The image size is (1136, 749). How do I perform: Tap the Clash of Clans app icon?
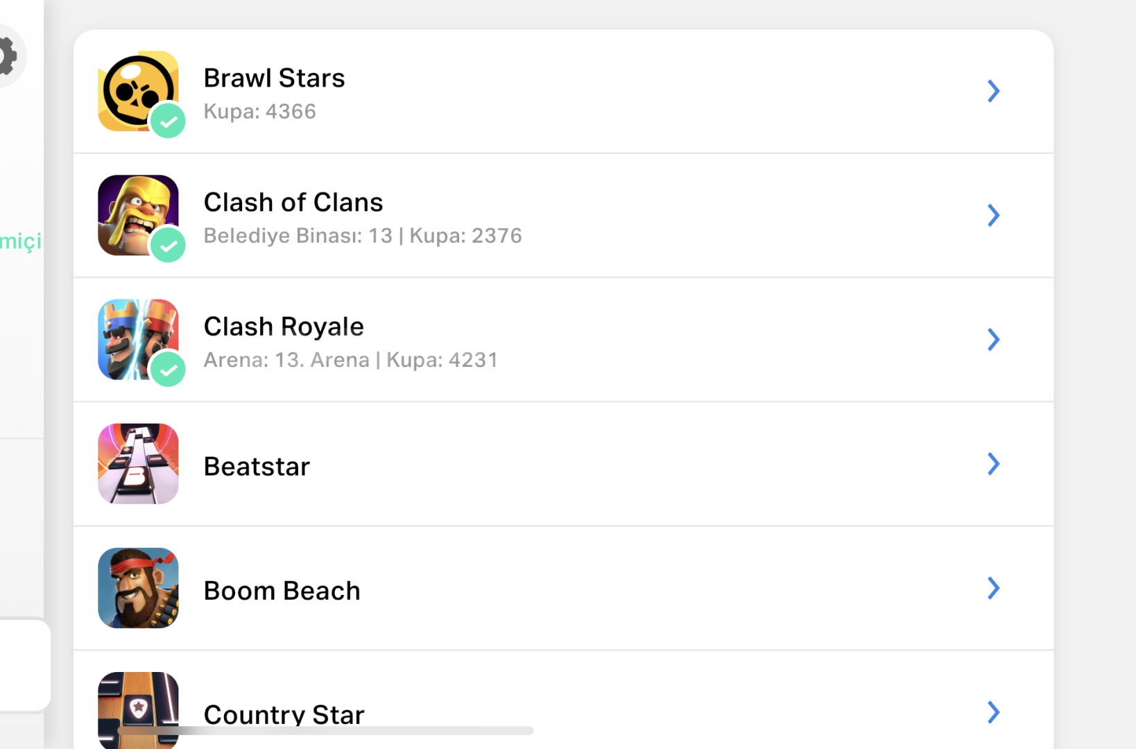coord(137,214)
